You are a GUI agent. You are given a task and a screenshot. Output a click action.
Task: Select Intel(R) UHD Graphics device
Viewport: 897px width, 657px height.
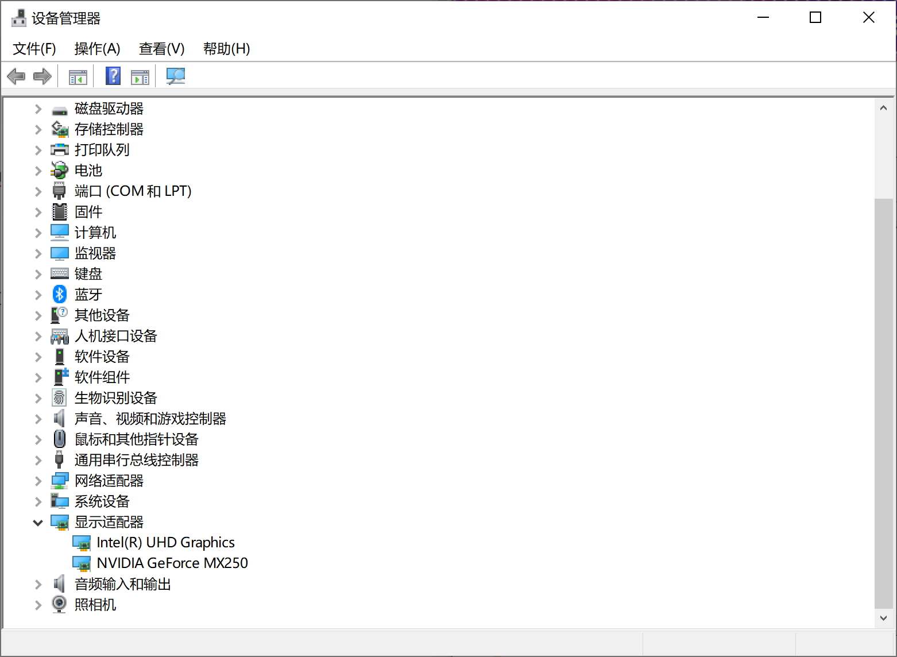166,542
